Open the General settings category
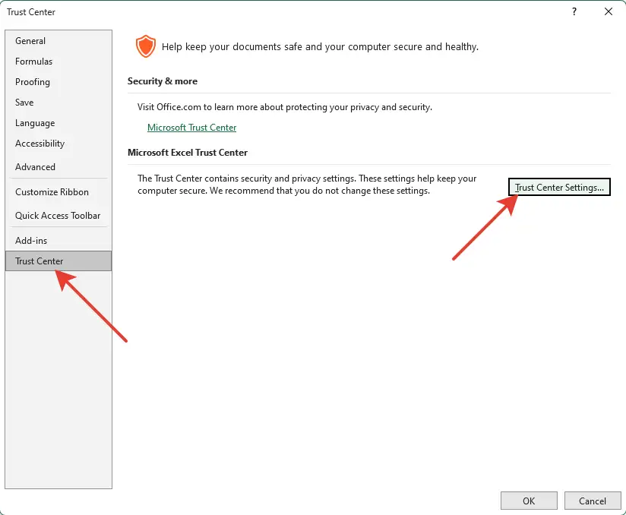Screen dimensions: 626x515 point(30,40)
